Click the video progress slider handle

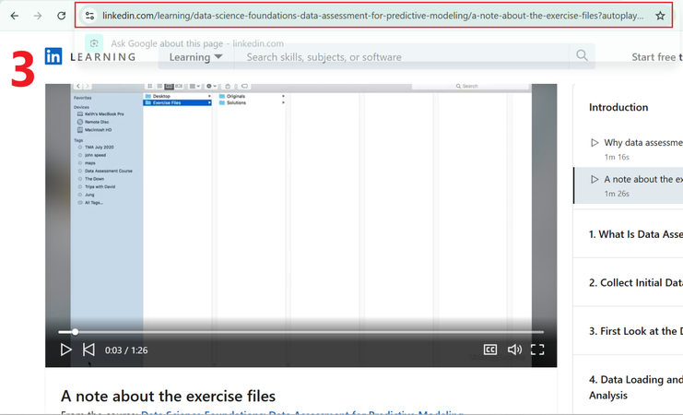click(75, 332)
